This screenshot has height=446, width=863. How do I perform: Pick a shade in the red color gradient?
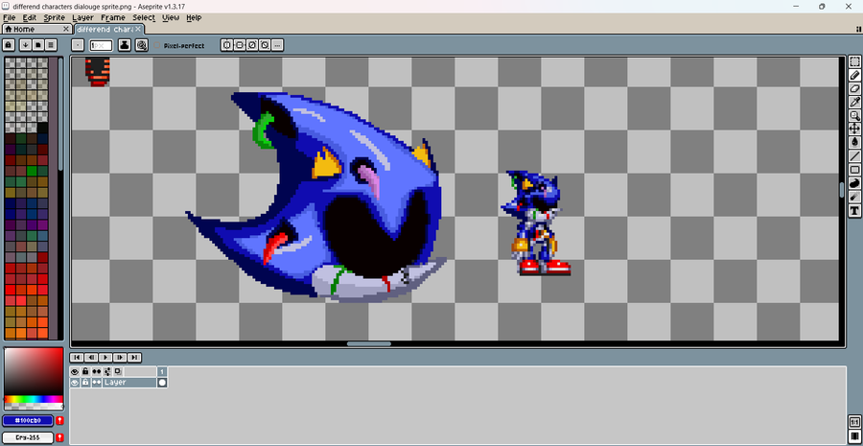34,371
